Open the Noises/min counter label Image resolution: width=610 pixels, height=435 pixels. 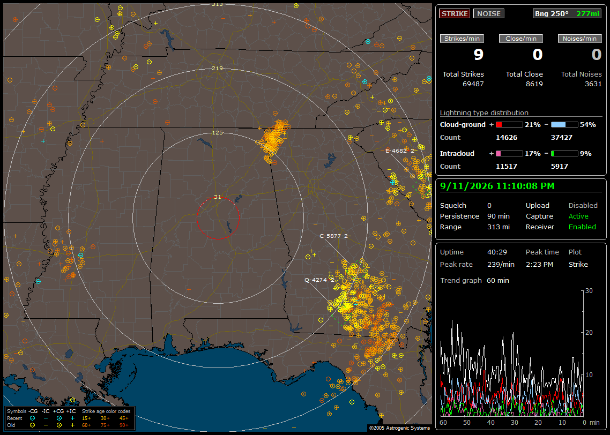pyautogui.click(x=579, y=39)
